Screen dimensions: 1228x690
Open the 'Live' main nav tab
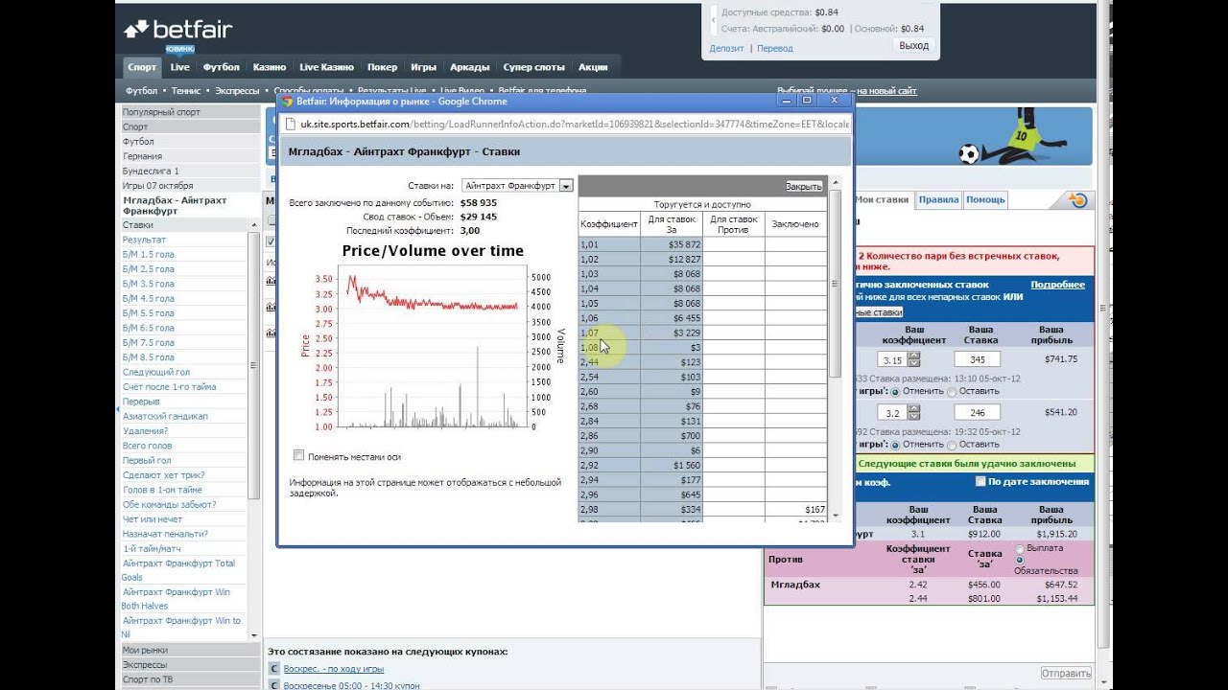tap(180, 67)
